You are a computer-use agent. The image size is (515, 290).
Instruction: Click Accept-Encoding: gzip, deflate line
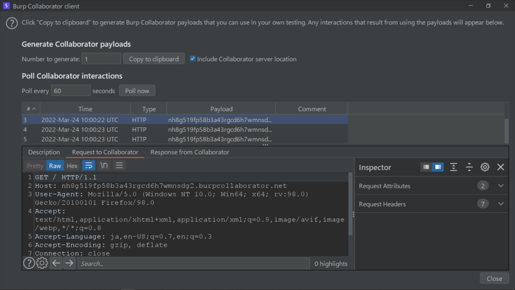coord(101,245)
